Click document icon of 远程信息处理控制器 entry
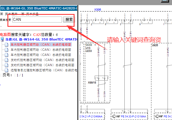The image size is (172, 120). click(7, 70)
